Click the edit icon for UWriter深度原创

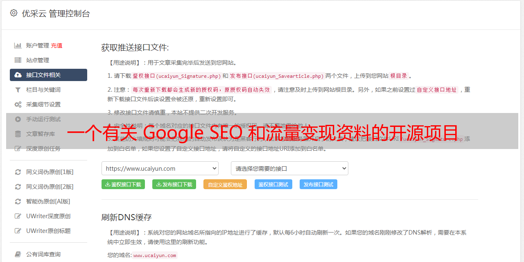tap(18, 216)
